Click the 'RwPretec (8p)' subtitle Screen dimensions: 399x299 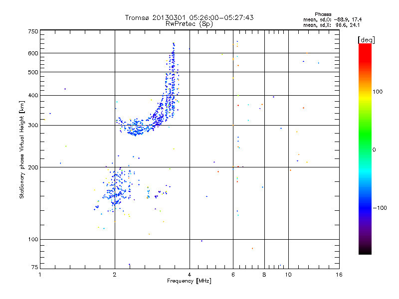click(x=189, y=24)
